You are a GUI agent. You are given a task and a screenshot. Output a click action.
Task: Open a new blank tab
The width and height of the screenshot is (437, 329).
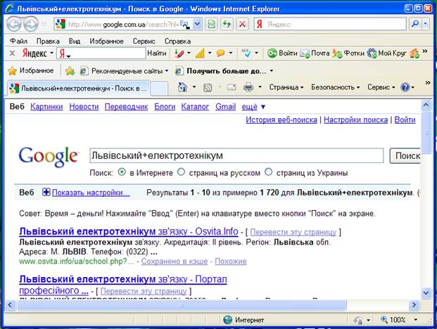pyautogui.click(x=160, y=89)
